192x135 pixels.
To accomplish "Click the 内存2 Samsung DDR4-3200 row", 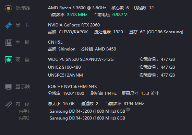I will click(72, 118).
